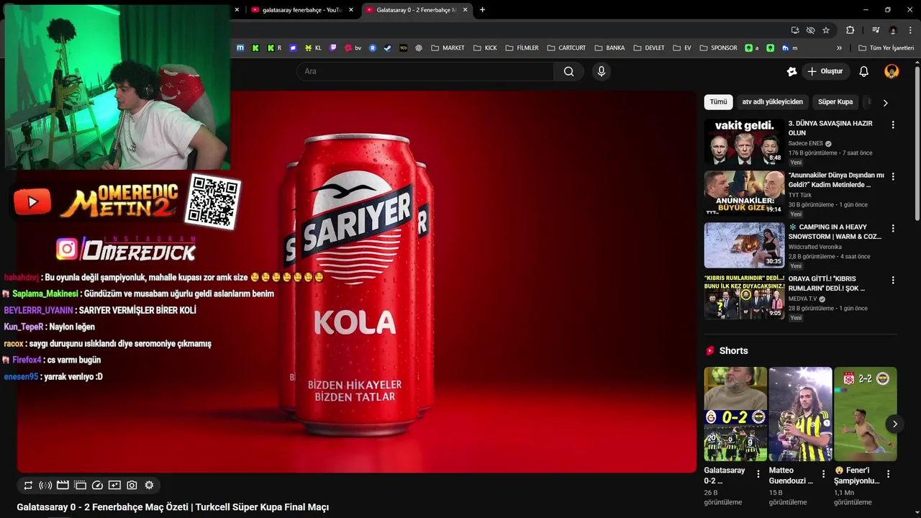Open the Chrome profile avatar
This screenshot has height=518, width=921.
(893, 30)
